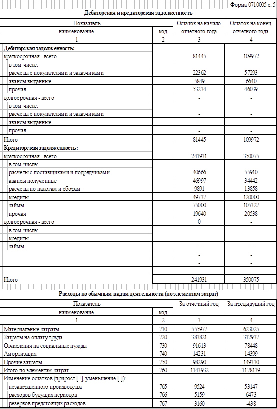Click code 765 for незавершенного производства
The image size is (277, 409).
coord(163,387)
